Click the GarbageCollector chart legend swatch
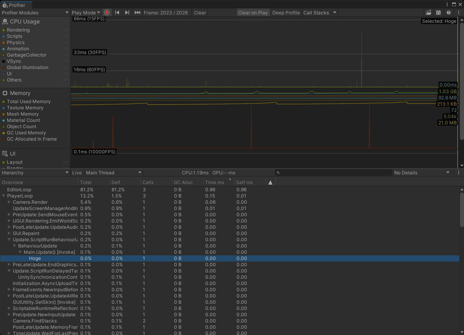This screenshot has width=464, height=335. coord(4,55)
